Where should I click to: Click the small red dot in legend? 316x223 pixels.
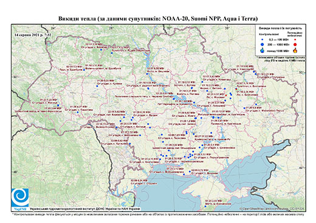tap(295, 39)
